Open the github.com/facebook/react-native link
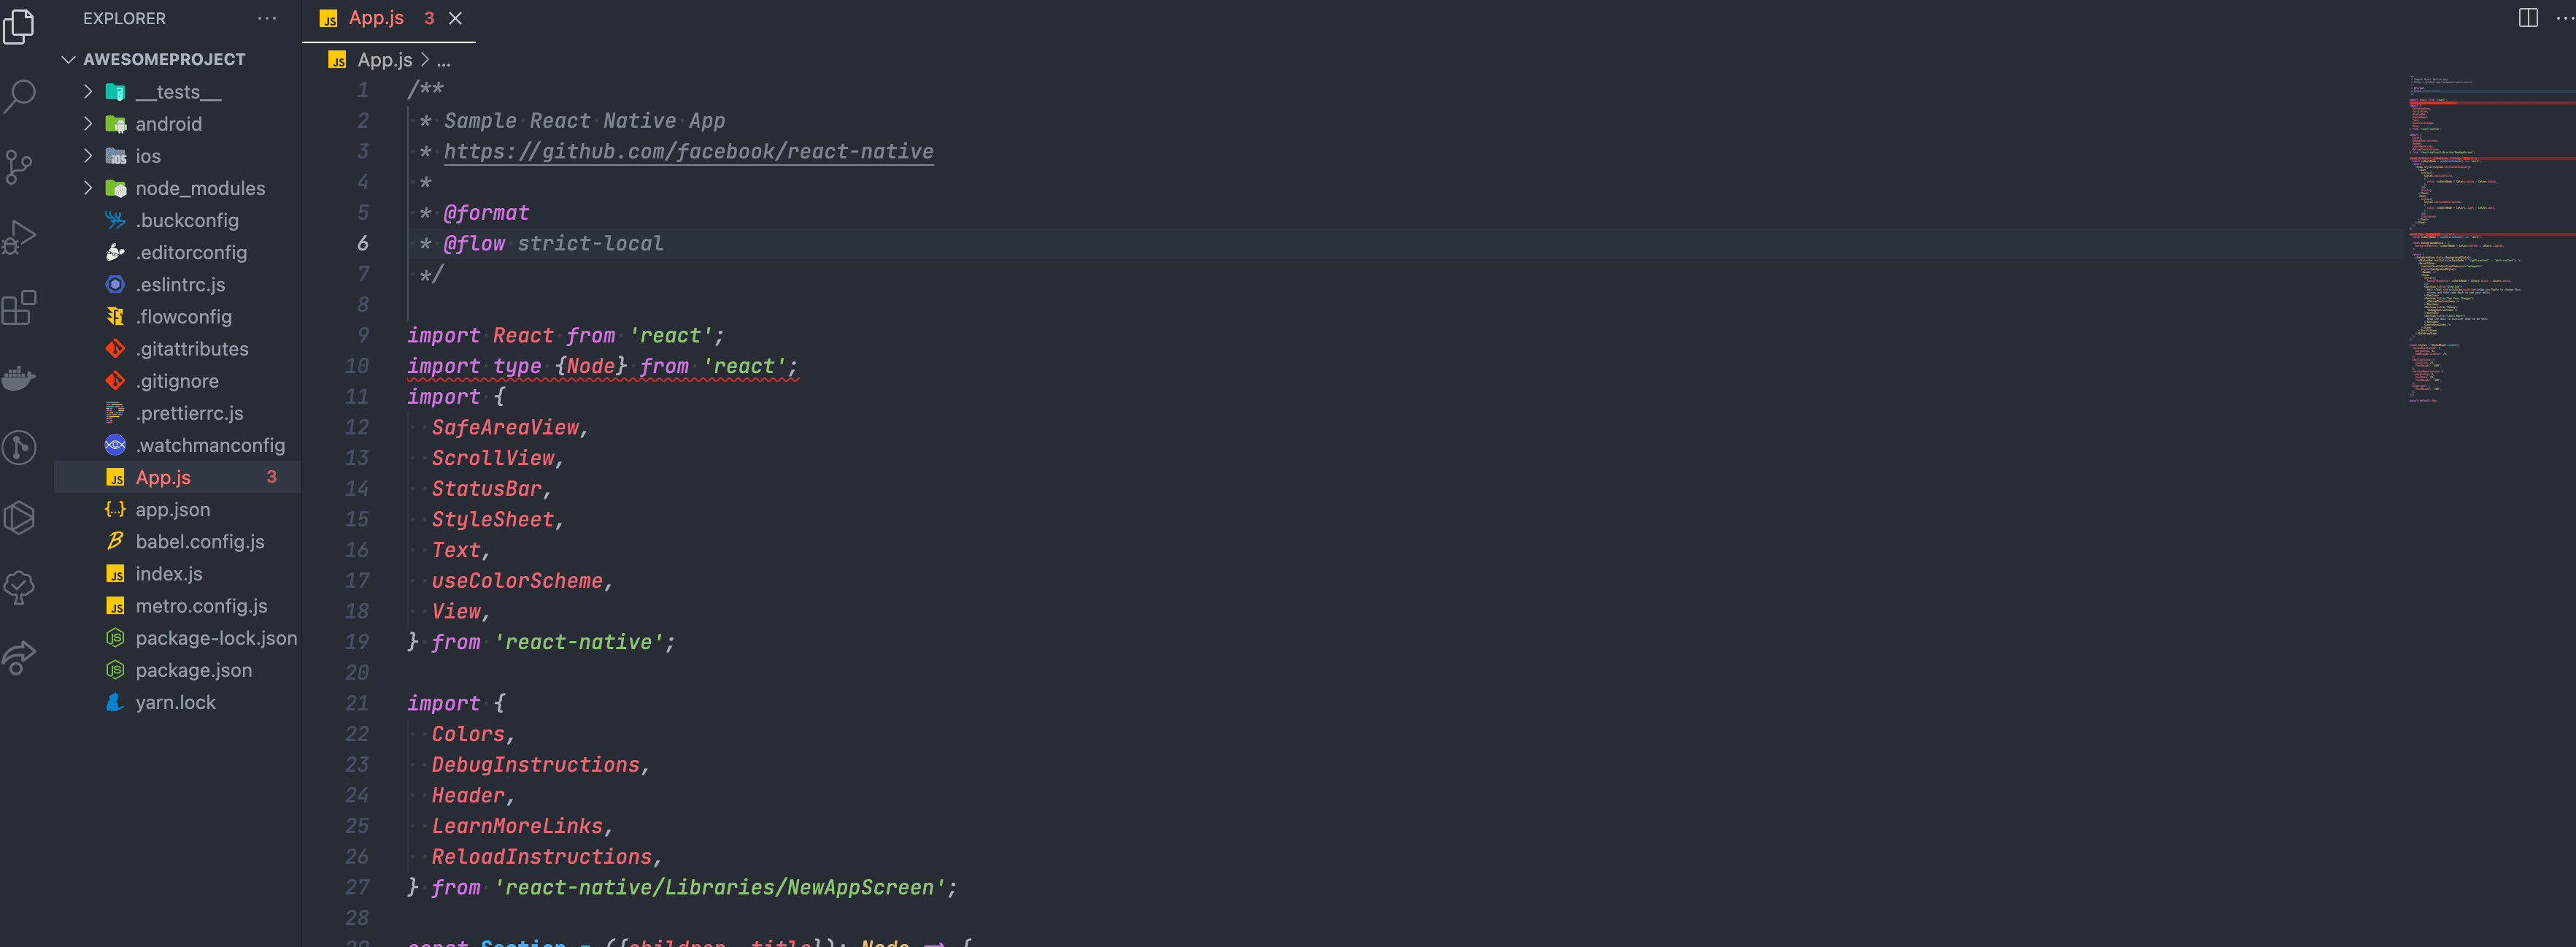The width and height of the screenshot is (2576, 947). coord(688,151)
